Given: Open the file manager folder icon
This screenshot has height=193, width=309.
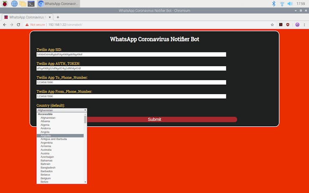Looking at the screenshot, I should 23,3.
